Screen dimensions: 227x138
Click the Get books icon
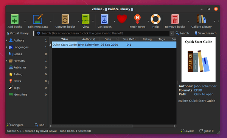click(x=104, y=19)
